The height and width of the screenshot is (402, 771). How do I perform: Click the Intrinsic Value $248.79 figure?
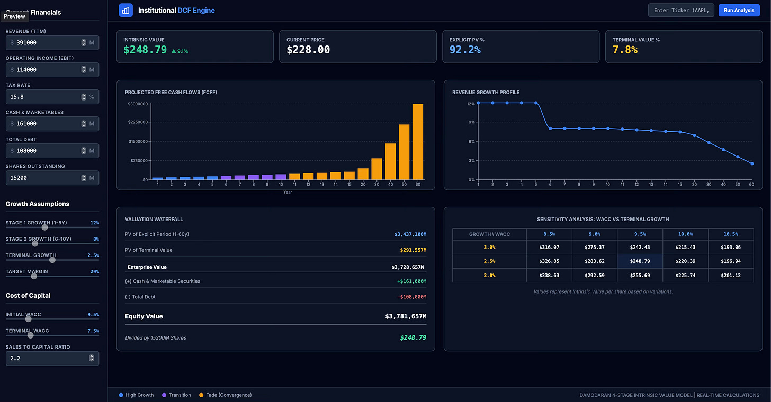point(145,50)
